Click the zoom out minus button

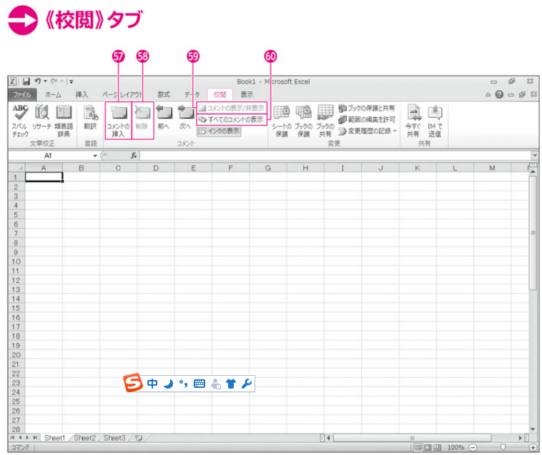pos(473,447)
